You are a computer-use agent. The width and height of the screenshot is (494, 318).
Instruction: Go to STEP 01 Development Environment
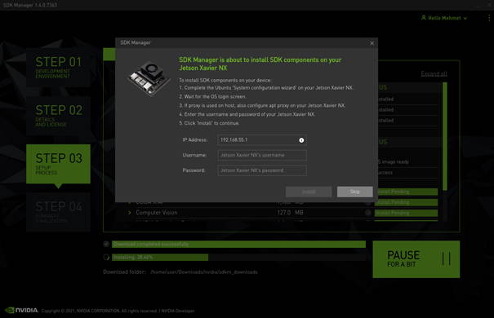[58, 68]
